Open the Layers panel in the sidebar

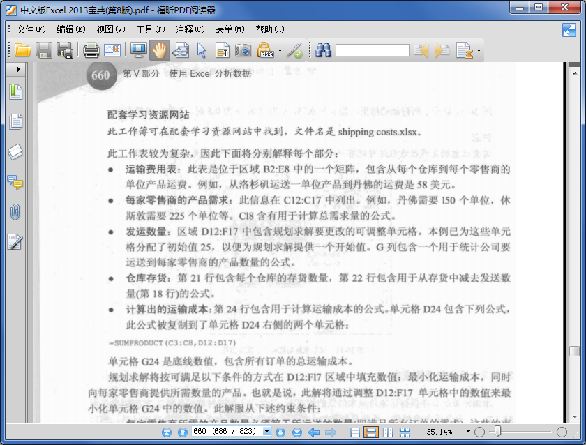click(15, 152)
